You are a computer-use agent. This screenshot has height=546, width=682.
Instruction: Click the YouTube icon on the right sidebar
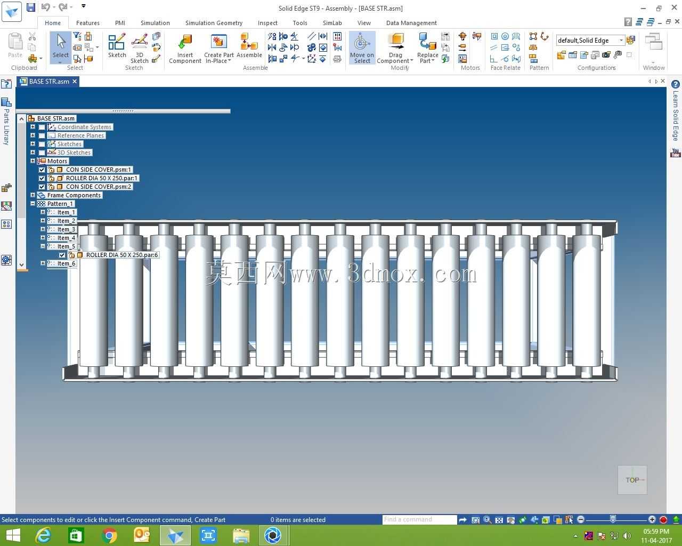click(x=676, y=153)
